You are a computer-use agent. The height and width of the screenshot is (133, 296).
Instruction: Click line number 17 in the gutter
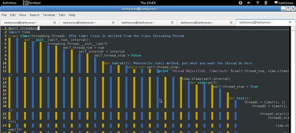pyautogui.click(x=5, y=94)
